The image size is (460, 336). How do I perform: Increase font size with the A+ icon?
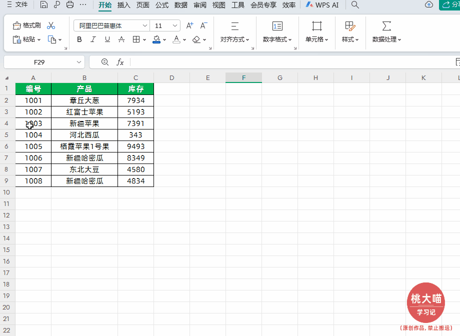point(190,26)
